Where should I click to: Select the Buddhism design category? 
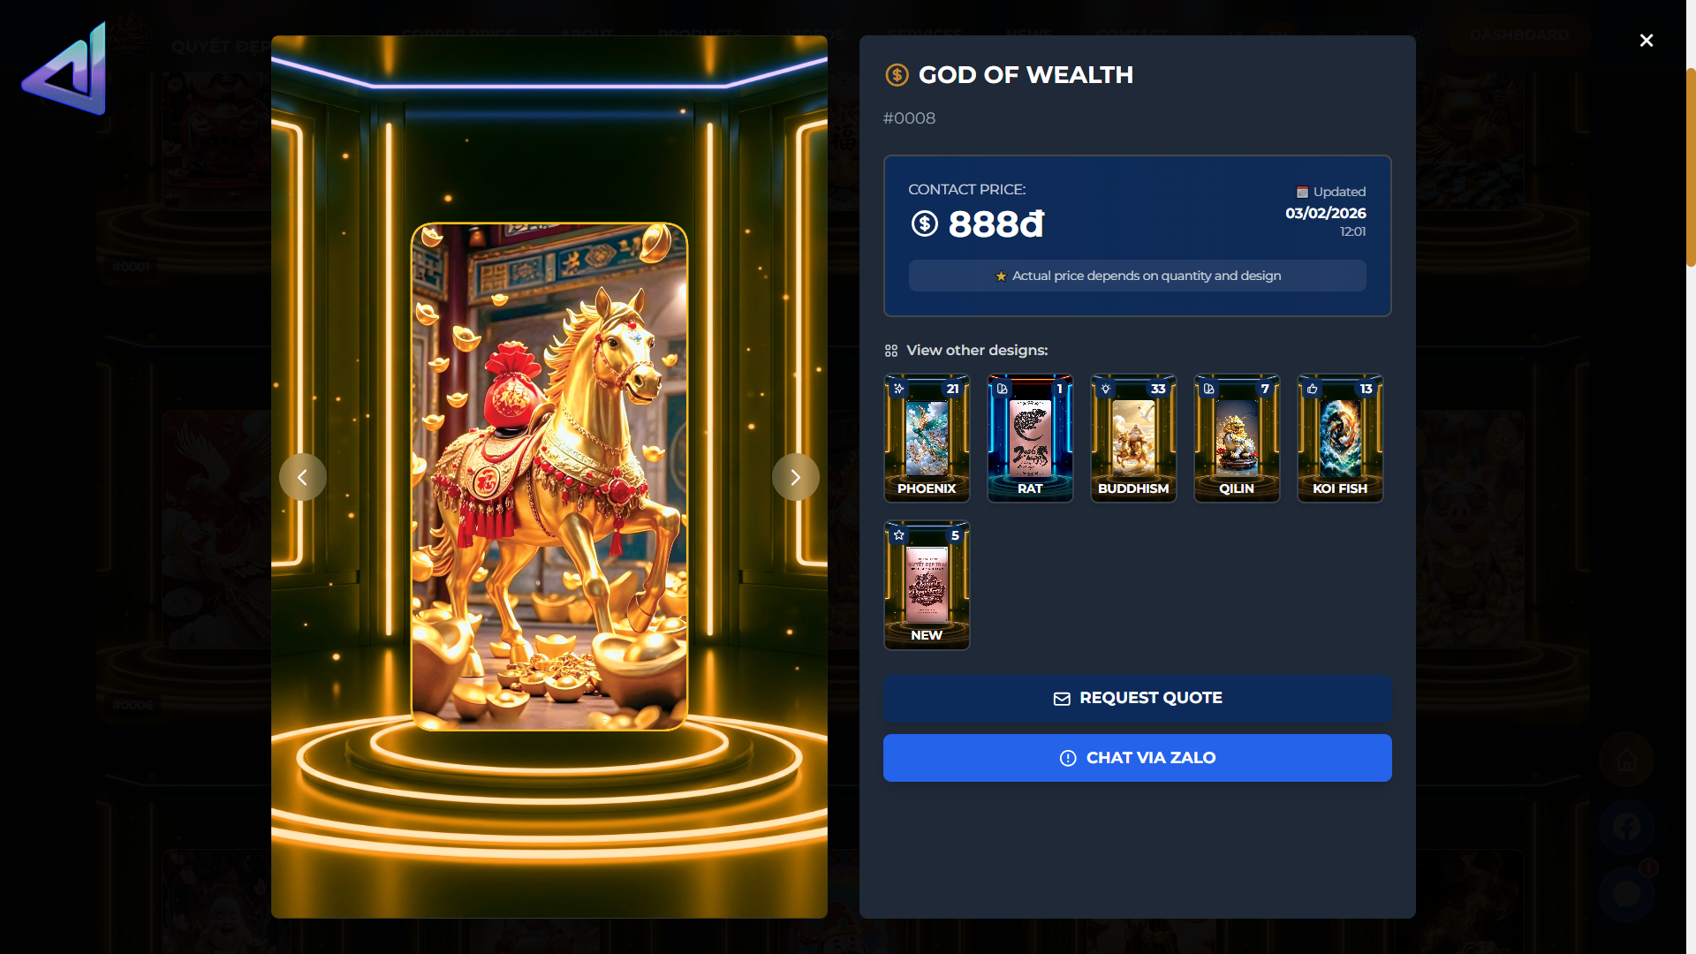coord(1133,438)
